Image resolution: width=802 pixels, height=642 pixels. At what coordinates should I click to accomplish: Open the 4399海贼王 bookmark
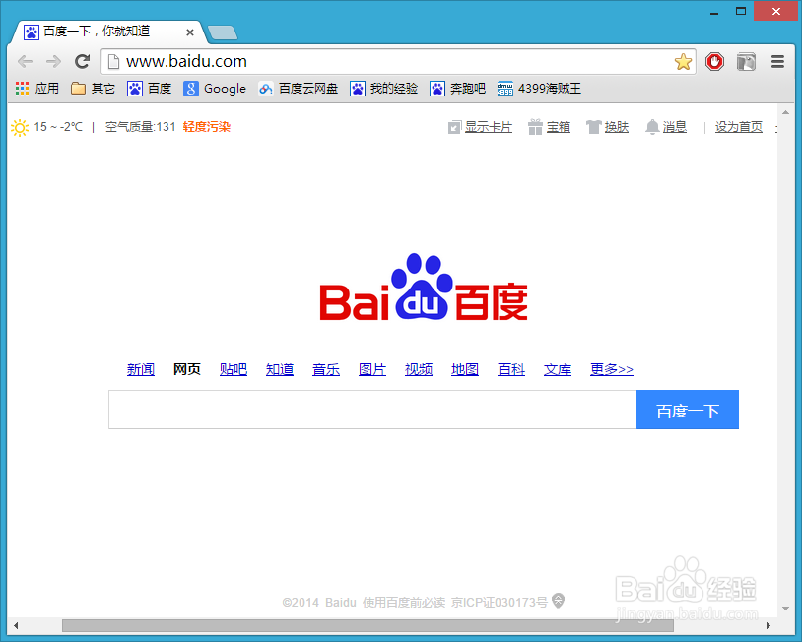(x=539, y=89)
